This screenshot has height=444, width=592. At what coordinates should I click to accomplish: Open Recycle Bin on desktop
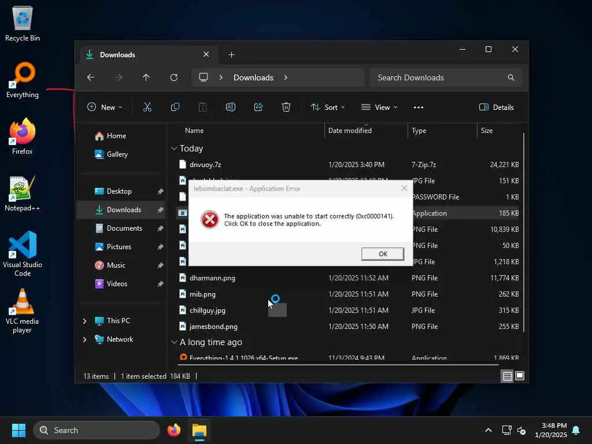pos(23,23)
